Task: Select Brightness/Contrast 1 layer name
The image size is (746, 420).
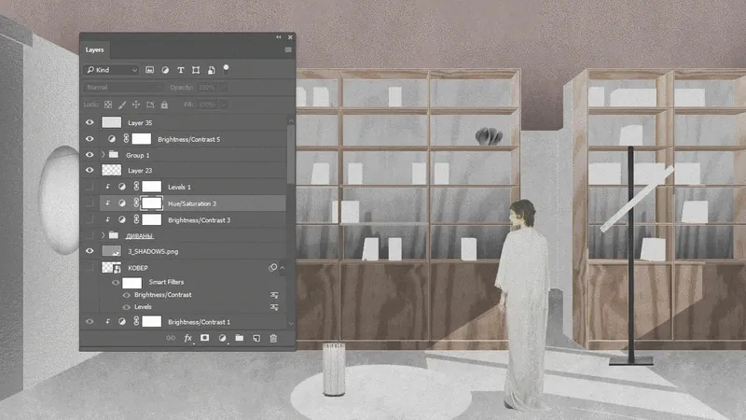Action: tap(199, 322)
